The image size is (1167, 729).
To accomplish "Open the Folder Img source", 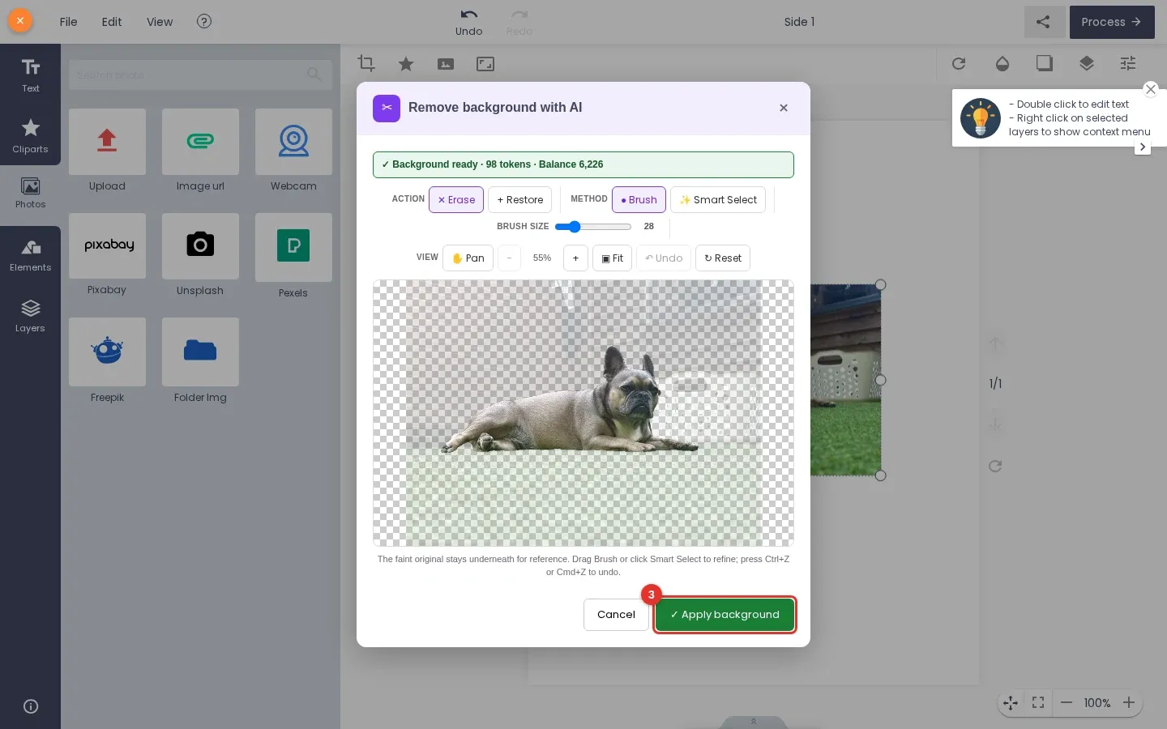I will [x=200, y=352].
